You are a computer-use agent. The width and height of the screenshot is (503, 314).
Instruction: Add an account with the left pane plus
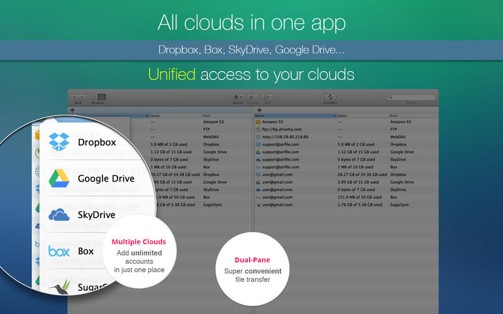coord(72,110)
